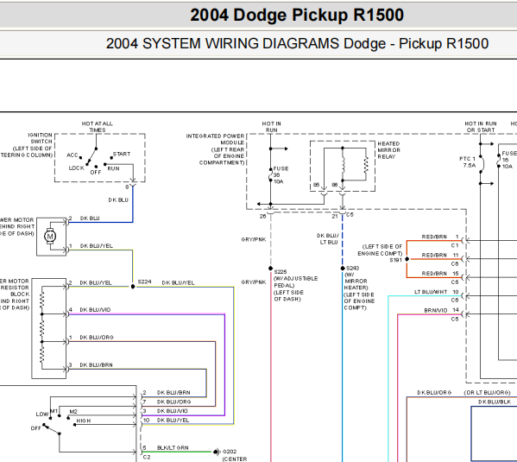This screenshot has height=462, width=517.
Task: Select the "2004 SYSTEM WIRING DIAGRAMS" subtitle line
Action: tap(297, 44)
